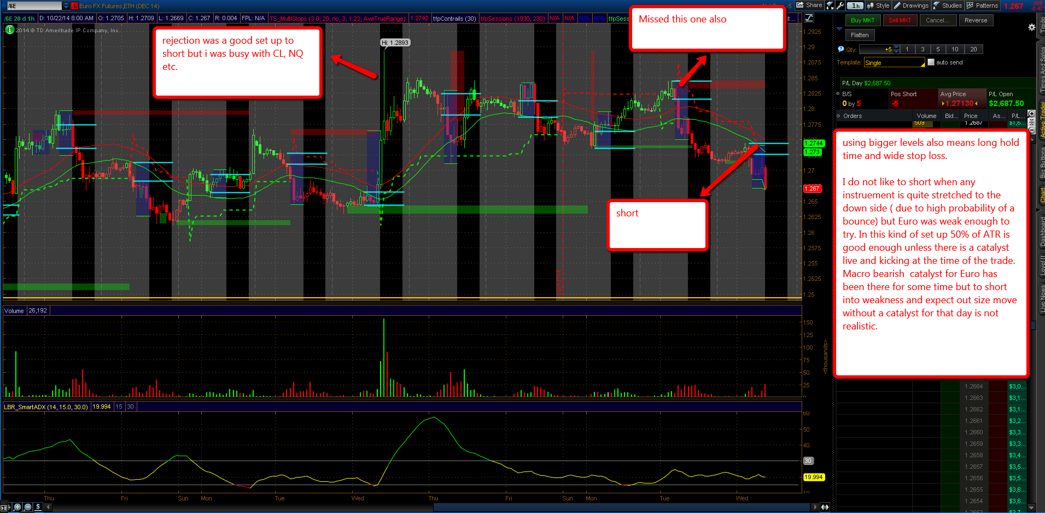The height and width of the screenshot is (513, 1045).
Task: Toggle the Orders row dot
Action: [839, 116]
